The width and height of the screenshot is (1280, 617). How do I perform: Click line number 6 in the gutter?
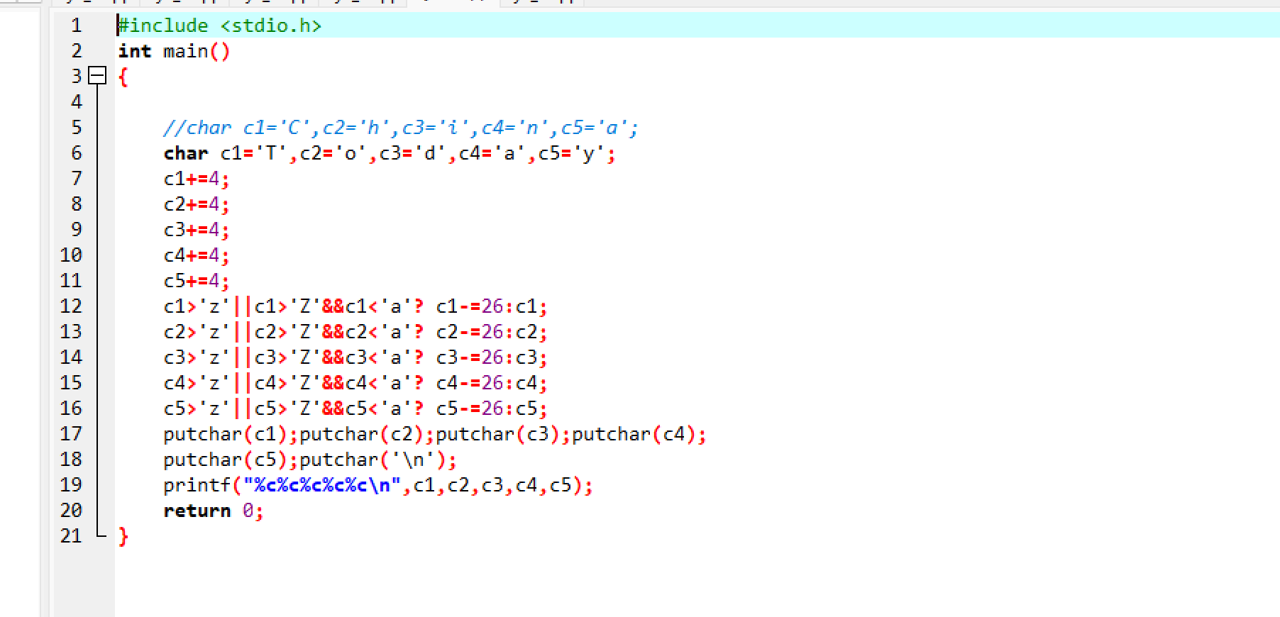click(77, 153)
